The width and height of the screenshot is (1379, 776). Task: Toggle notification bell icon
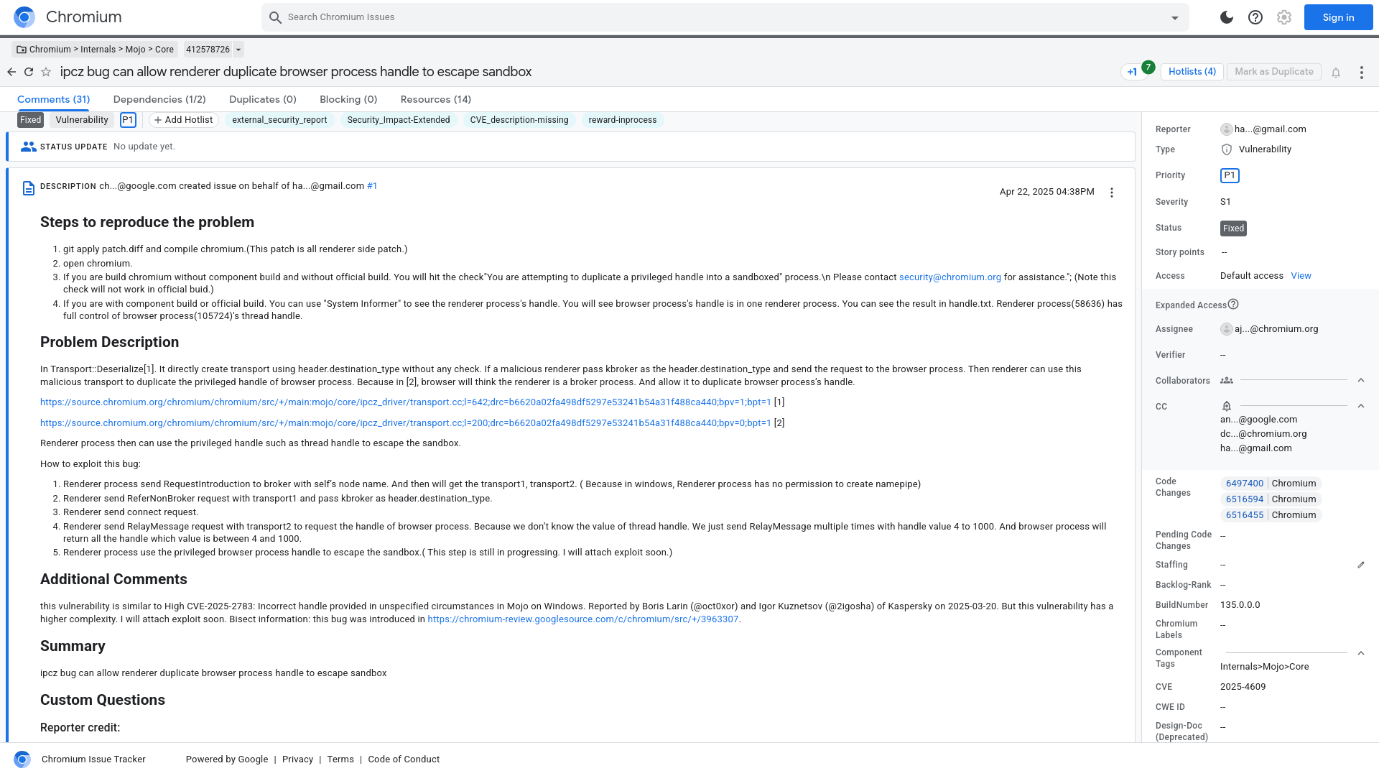(x=1336, y=73)
